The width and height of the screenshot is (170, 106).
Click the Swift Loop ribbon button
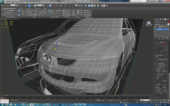(x=42, y=11)
